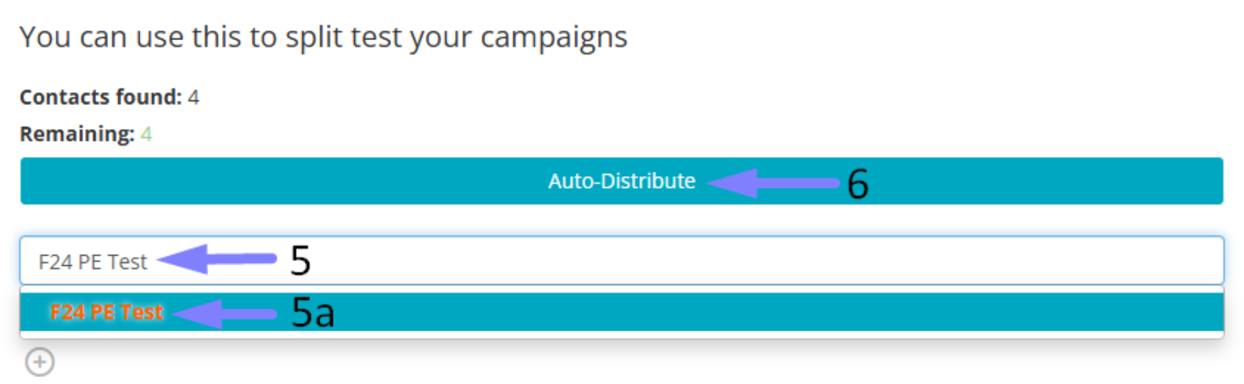Click the Auto-Distribute button
1244x384 pixels.
point(621,181)
